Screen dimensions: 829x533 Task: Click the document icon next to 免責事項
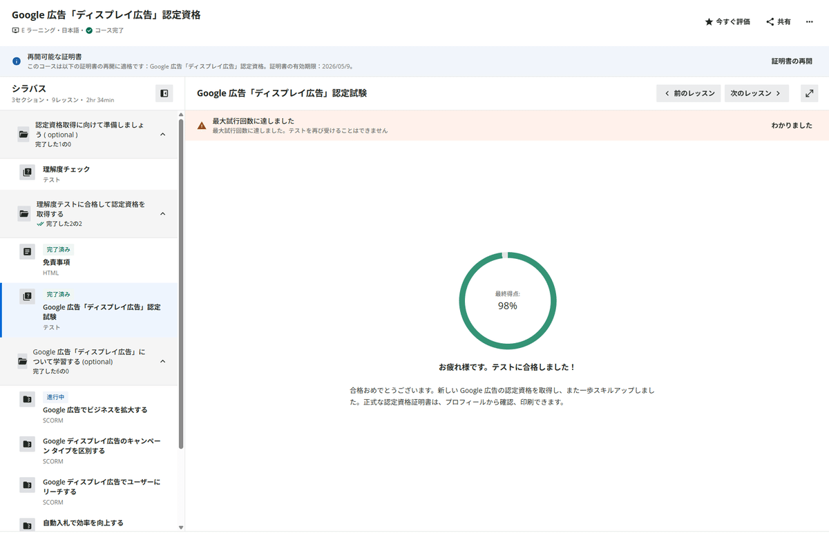point(27,252)
